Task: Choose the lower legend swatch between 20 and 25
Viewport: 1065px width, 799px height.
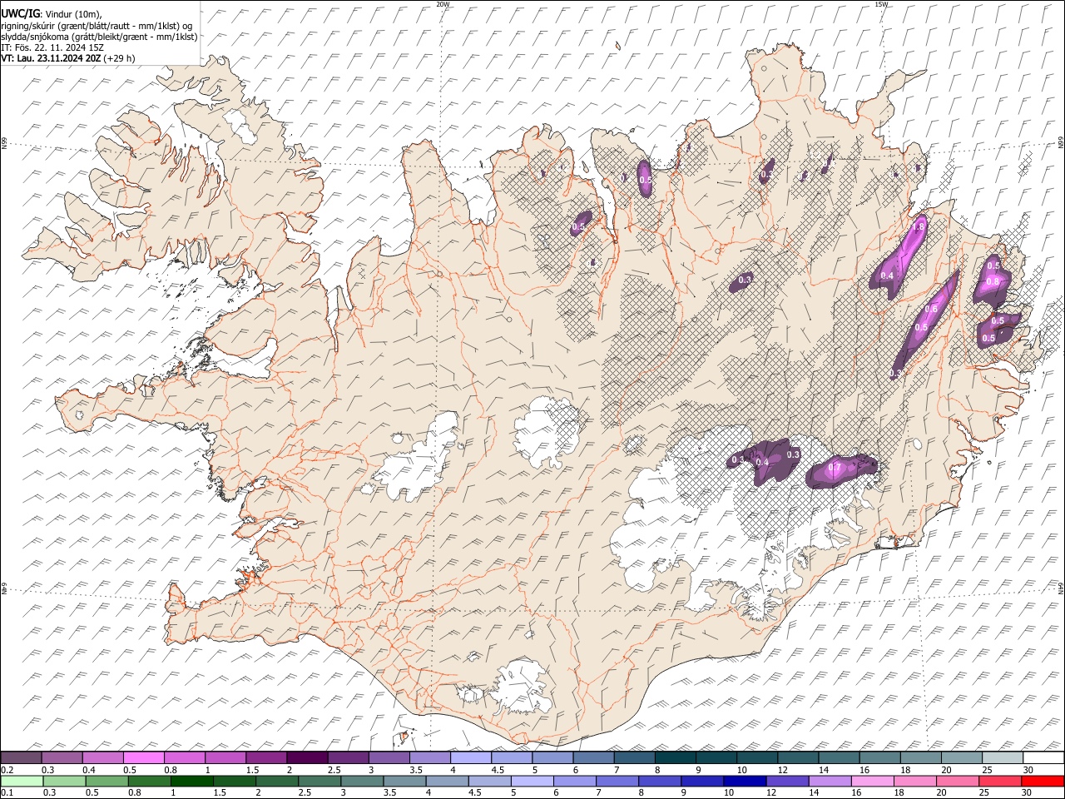Action: click(x=957, y=781)
